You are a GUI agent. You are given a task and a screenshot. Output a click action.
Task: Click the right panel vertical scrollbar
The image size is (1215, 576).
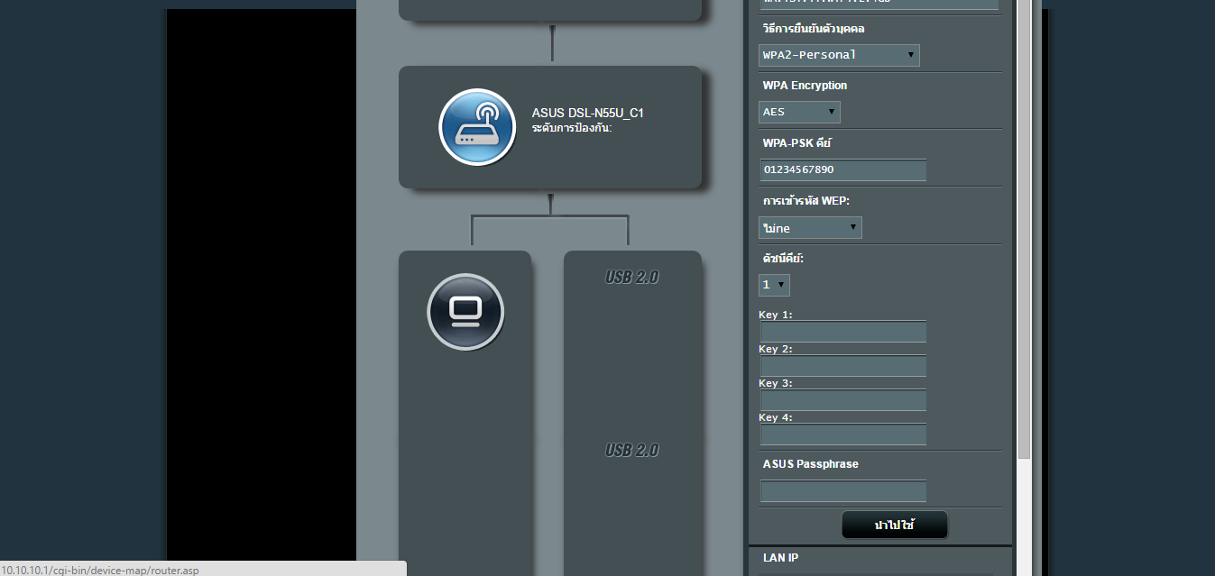point(1024,230)
